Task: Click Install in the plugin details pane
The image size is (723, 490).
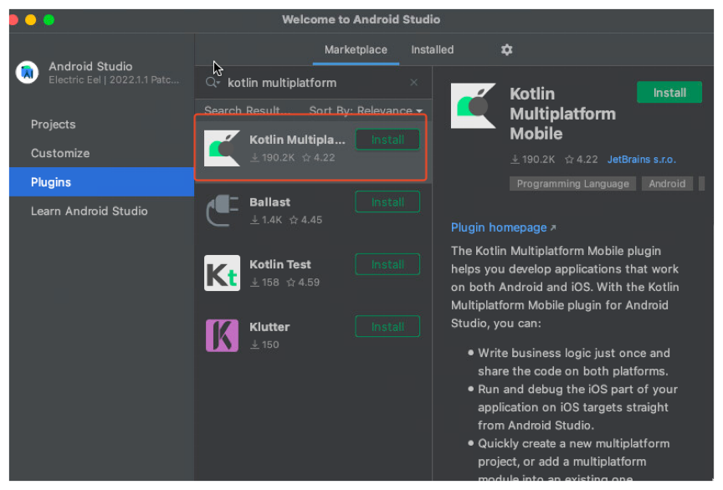Action: (x=669, y=92)
